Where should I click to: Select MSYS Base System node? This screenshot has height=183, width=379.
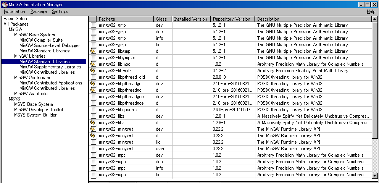33,104
